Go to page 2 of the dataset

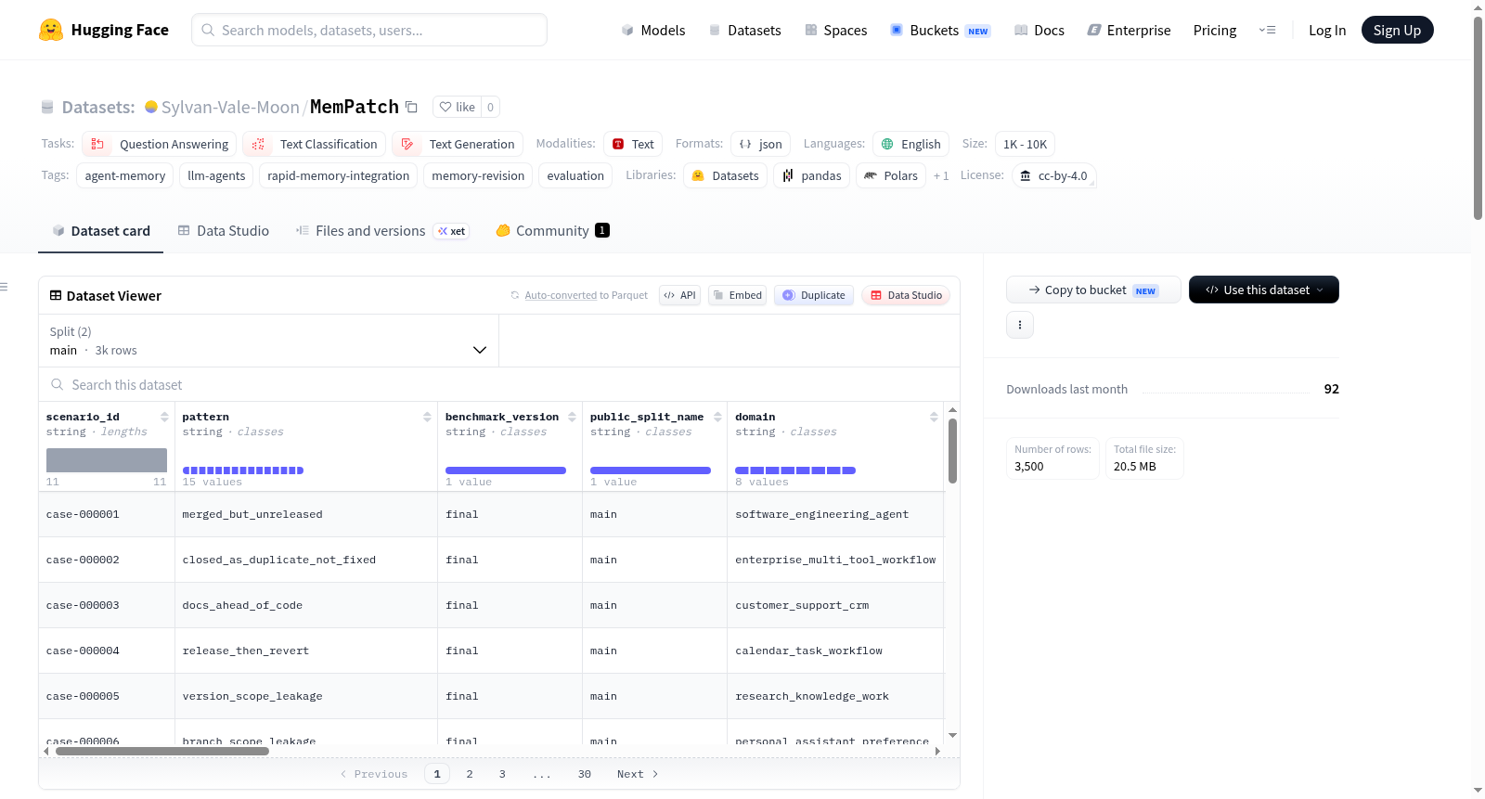(470, 774)
